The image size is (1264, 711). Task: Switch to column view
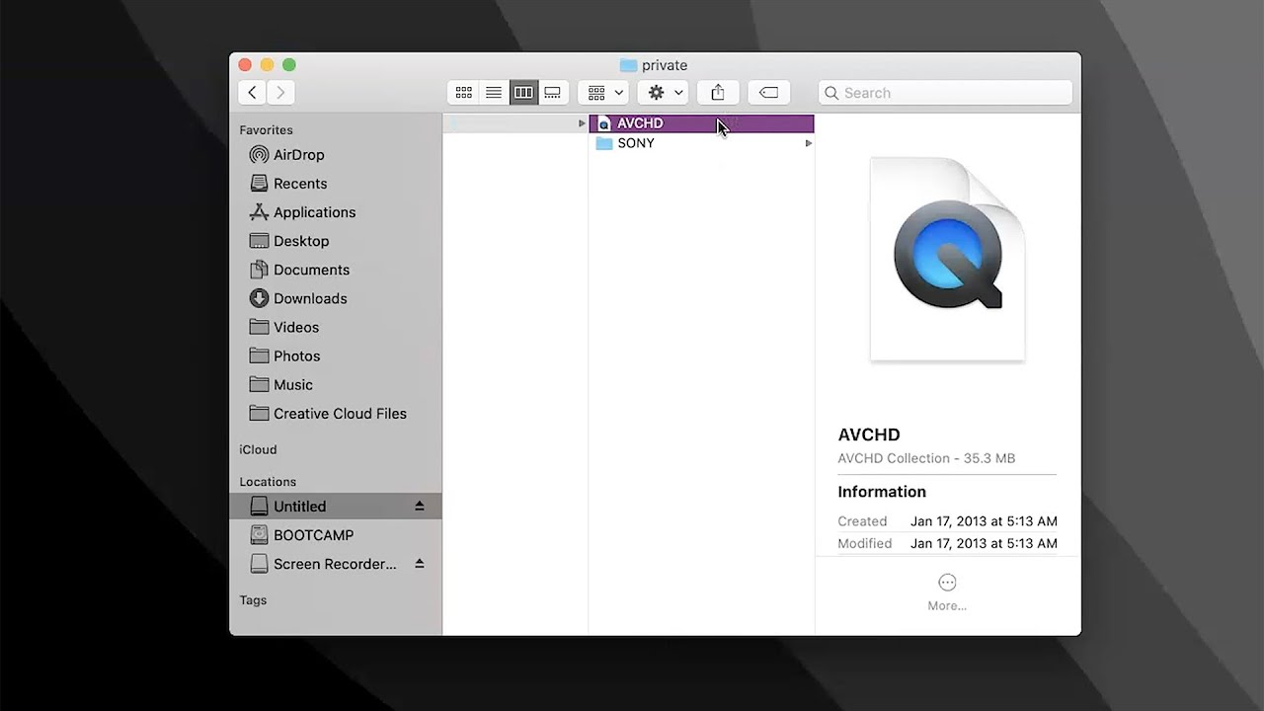pos(523,92)
